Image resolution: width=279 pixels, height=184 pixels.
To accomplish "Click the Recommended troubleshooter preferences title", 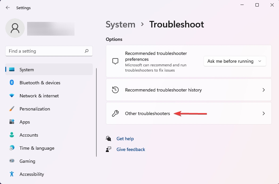I will (x=156, y=56).
